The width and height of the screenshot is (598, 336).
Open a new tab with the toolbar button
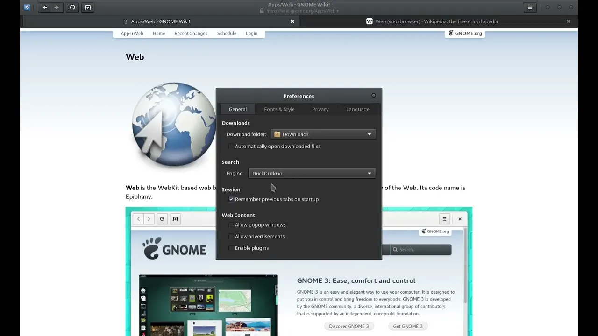point(88,7)
